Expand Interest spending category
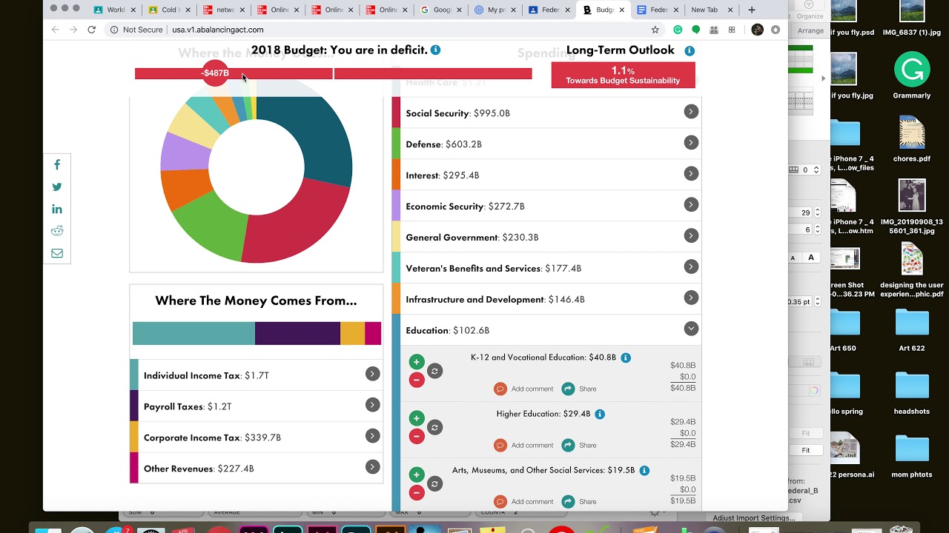This screenshot has height=533, width=949. pyautogui.click(x=691, y=173)
